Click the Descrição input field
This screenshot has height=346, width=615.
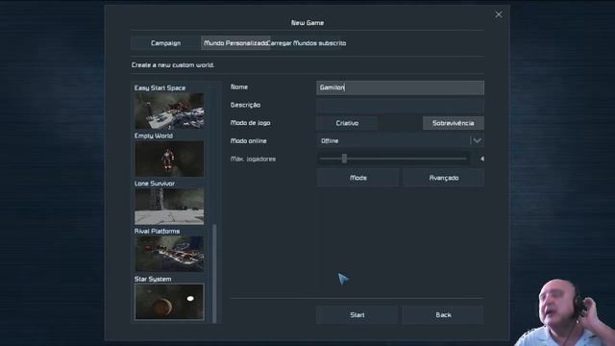point(400,105)
